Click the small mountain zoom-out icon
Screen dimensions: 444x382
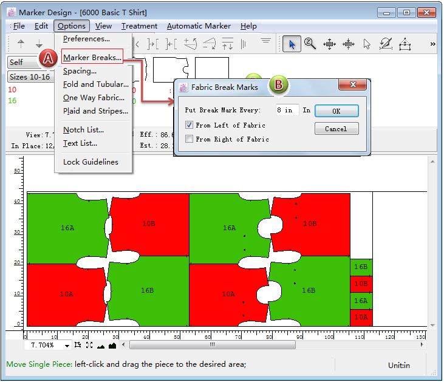coord(100,346)
